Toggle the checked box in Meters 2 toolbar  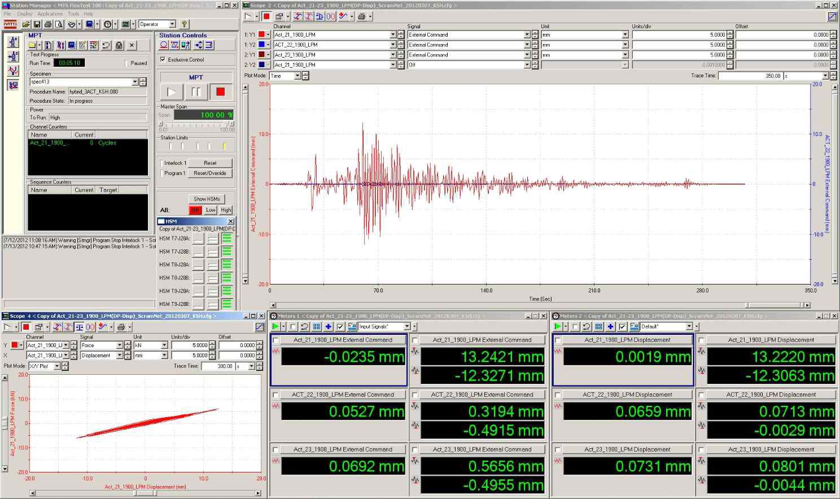pos(623,326)
